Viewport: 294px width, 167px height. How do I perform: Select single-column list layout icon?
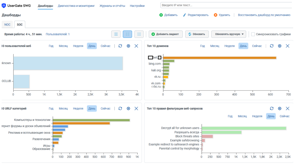click(116, 34)
